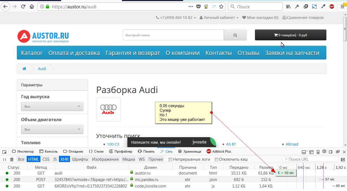Open the cart button showing 0 товар(ов)
This screenshot has height=191, width=347.
pos(290,35)
